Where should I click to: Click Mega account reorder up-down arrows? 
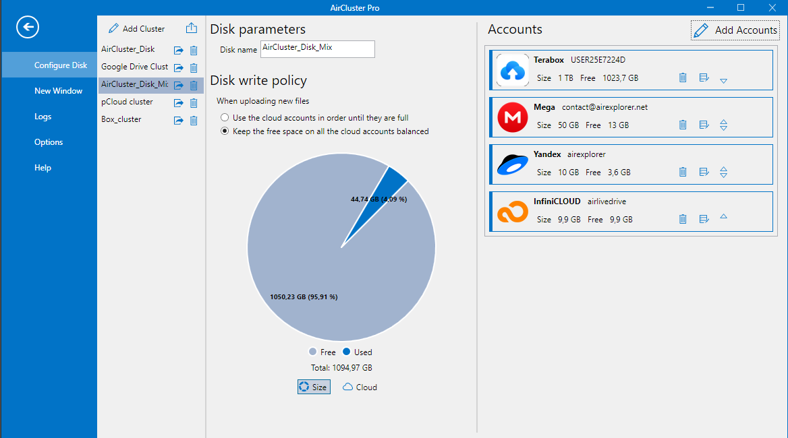[723, 125]
